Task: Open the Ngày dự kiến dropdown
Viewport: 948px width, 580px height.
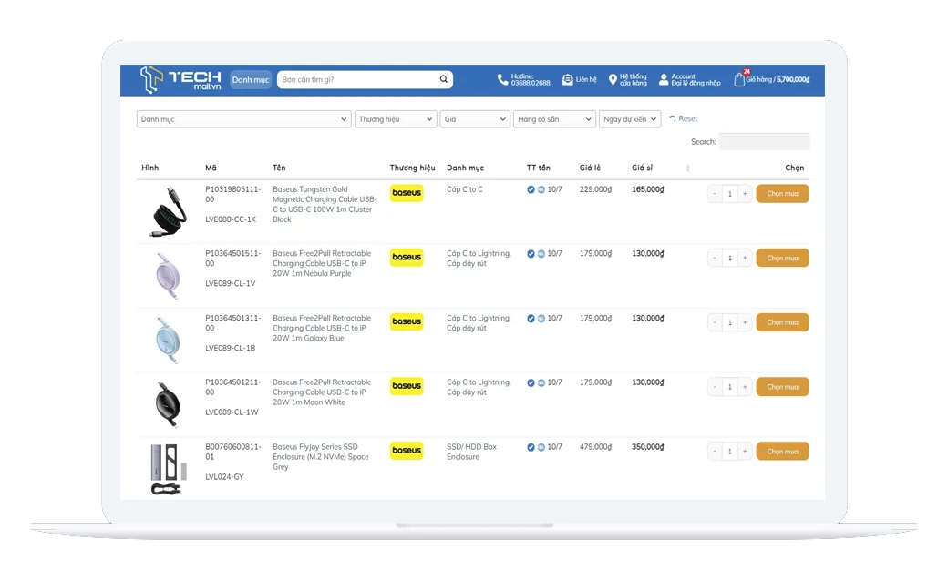Action: pos(630,119)
